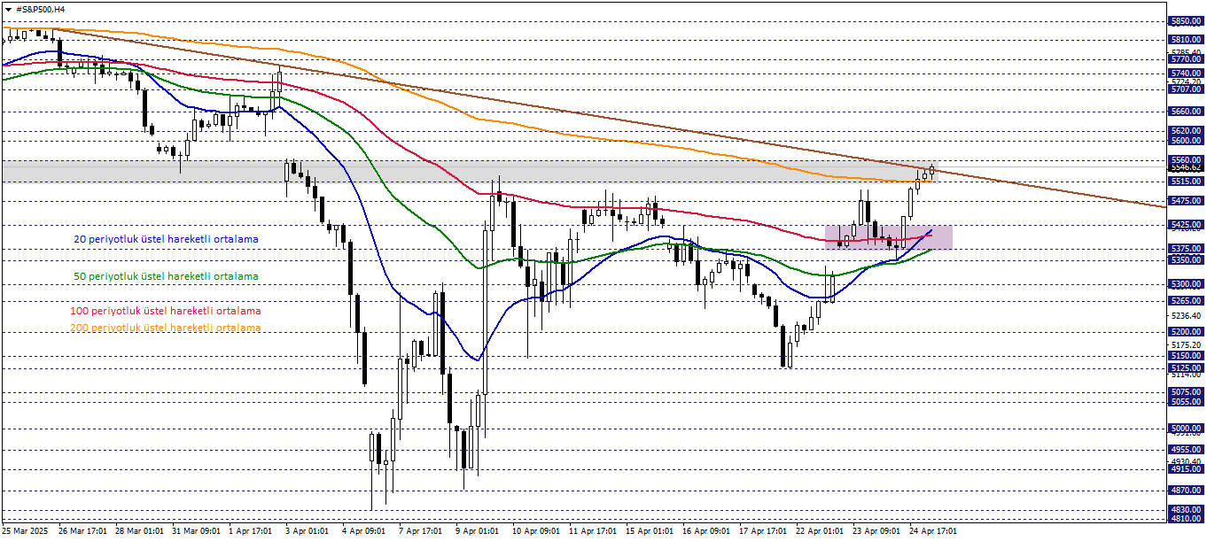Click the 5375.00 price level label

1186,249
